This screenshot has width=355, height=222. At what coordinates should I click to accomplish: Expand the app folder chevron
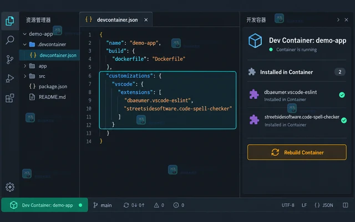[25, 66]
